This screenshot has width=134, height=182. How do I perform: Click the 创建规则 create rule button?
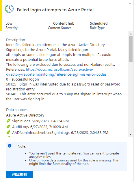(20, 174)
